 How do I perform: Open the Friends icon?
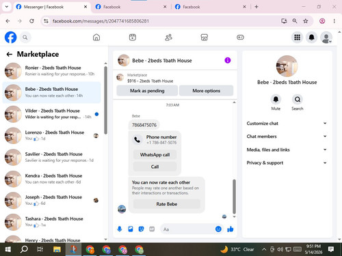pyautogui.click(x=168, y=38)
